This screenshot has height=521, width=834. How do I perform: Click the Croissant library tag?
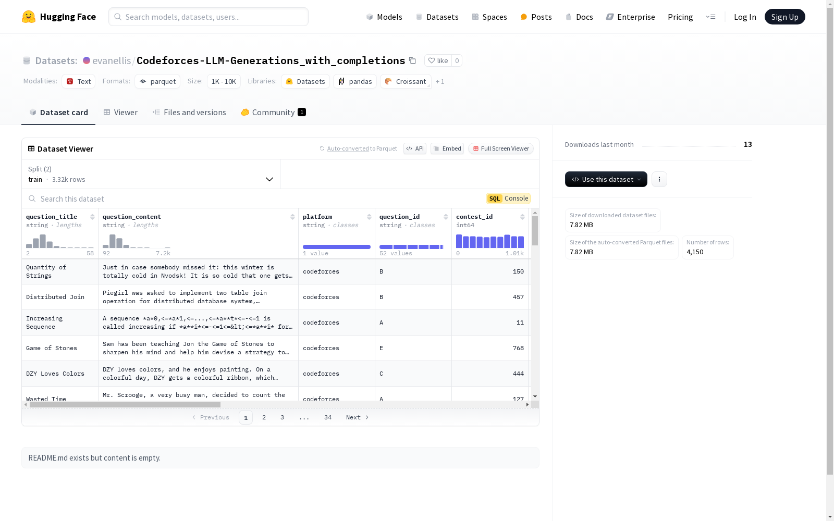tap(406, 81)
